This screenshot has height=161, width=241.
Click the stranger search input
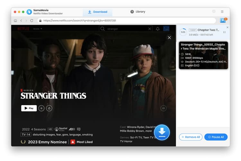coord(126,29)
